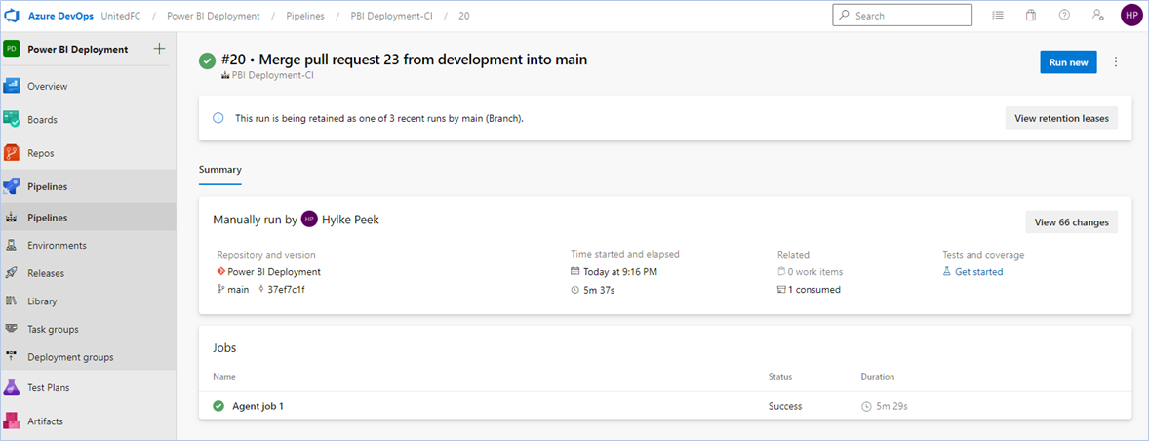The image size is (1149, 441).
Task: Open the HP profile avatar
Action: coord(1131,16)
